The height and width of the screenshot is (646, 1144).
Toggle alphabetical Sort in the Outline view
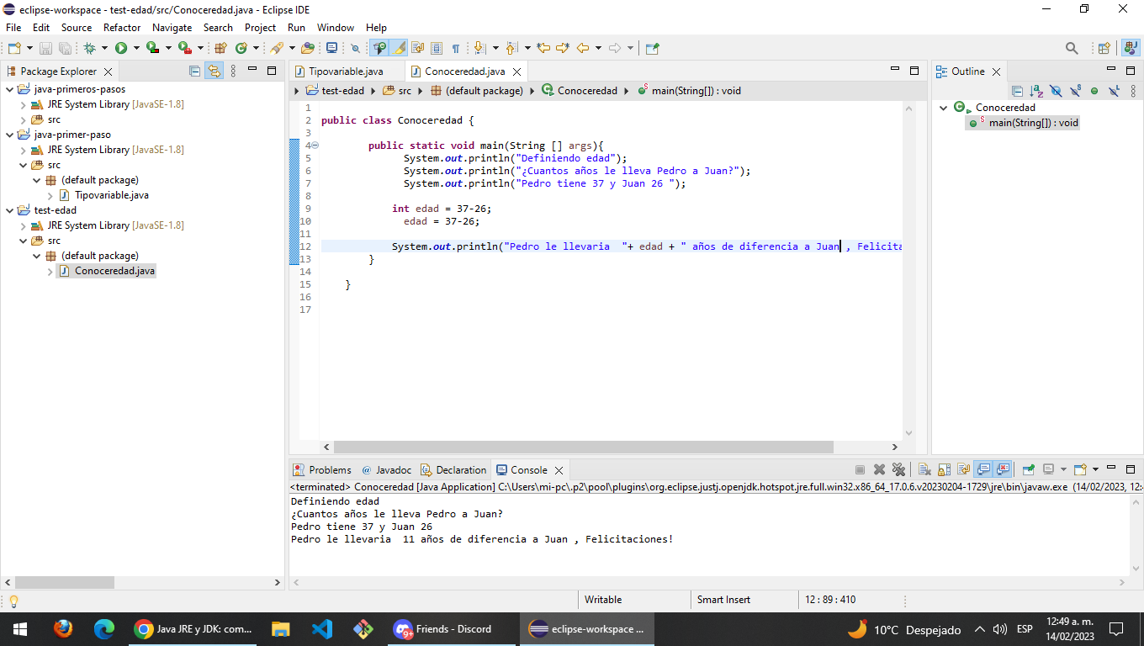pos(1036,90)
